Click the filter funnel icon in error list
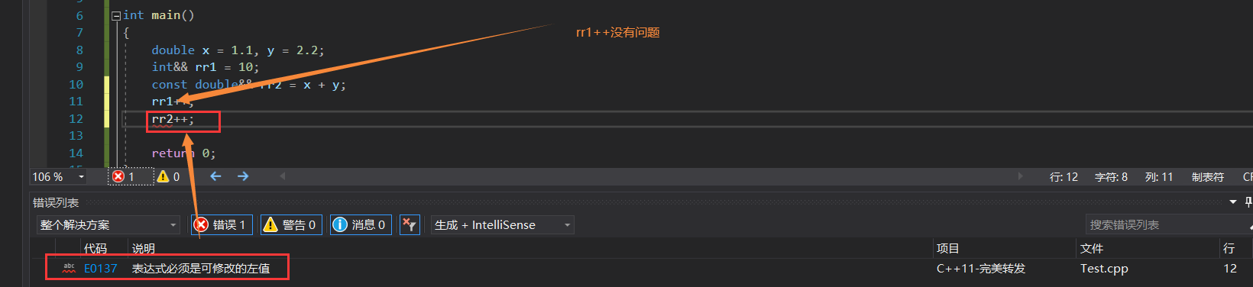Viewport: 1253px width, 287px height. tap(410, 225)
